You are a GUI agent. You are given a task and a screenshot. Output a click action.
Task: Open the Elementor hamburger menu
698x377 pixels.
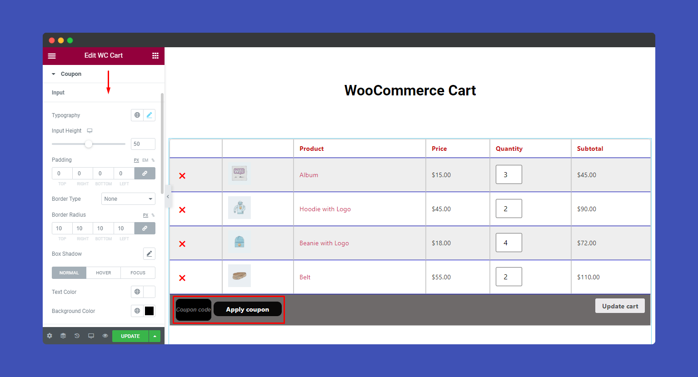click(x=52, y=56)
